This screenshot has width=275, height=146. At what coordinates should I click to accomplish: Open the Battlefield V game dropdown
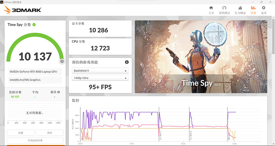100,71
